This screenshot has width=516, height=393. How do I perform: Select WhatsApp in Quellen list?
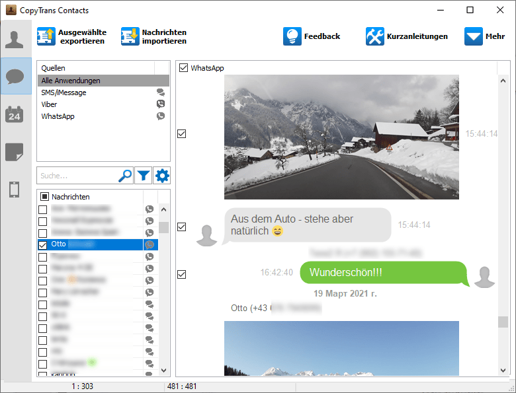click(x=103, y=116)
